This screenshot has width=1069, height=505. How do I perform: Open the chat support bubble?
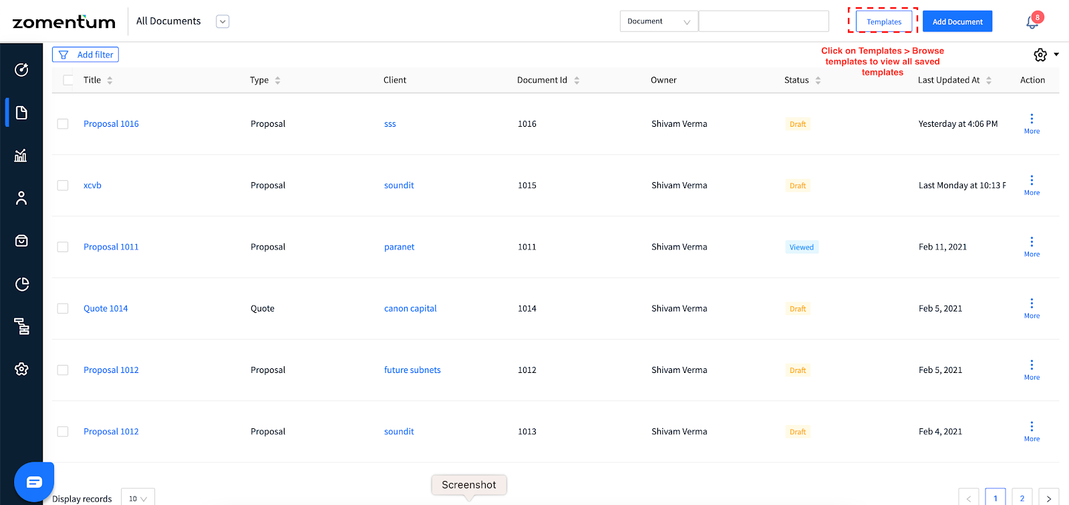[x=34, y=482]
